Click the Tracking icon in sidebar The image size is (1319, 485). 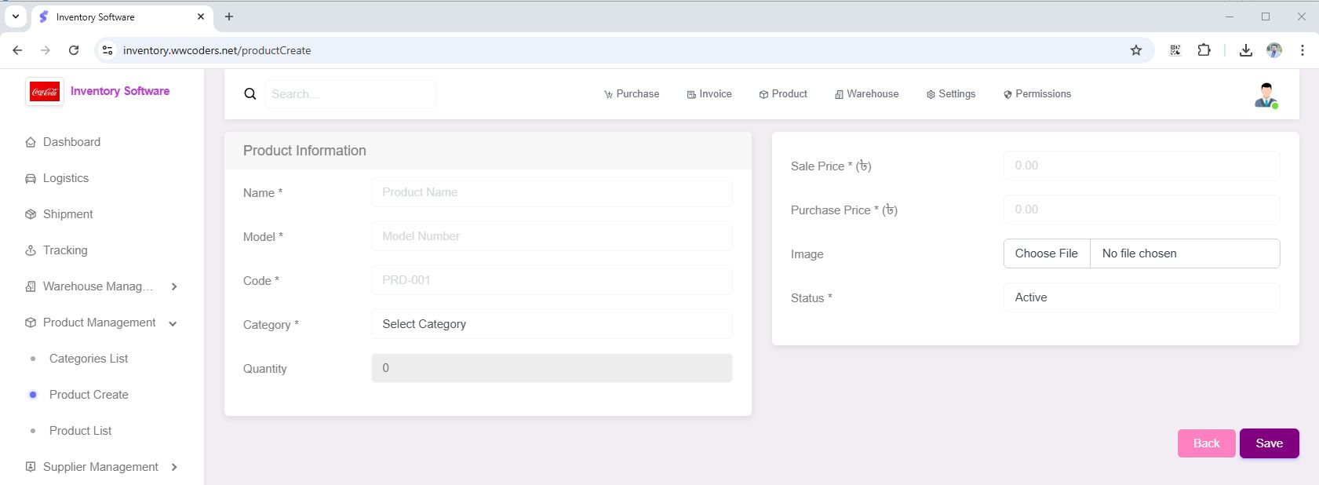pyautogui.click(x=31, y=250)
